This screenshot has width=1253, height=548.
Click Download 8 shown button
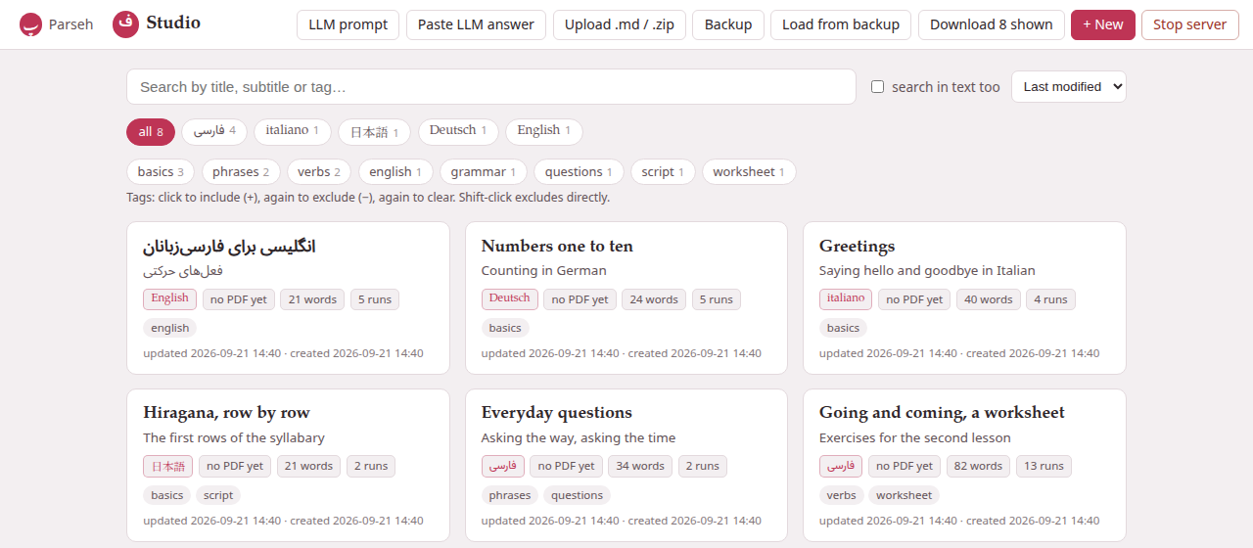click(992, 24)
